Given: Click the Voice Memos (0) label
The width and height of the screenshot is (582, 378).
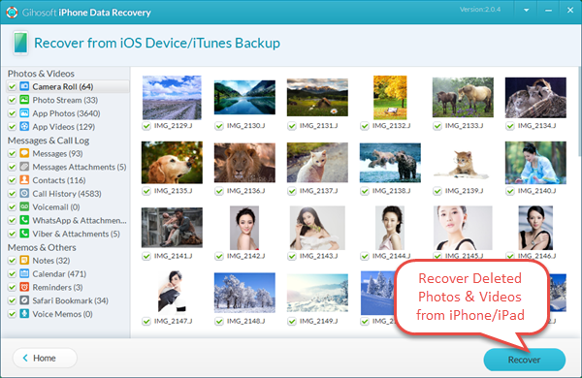Looking at the screenshot, I should pyautogui.click(x=62, y=314).
